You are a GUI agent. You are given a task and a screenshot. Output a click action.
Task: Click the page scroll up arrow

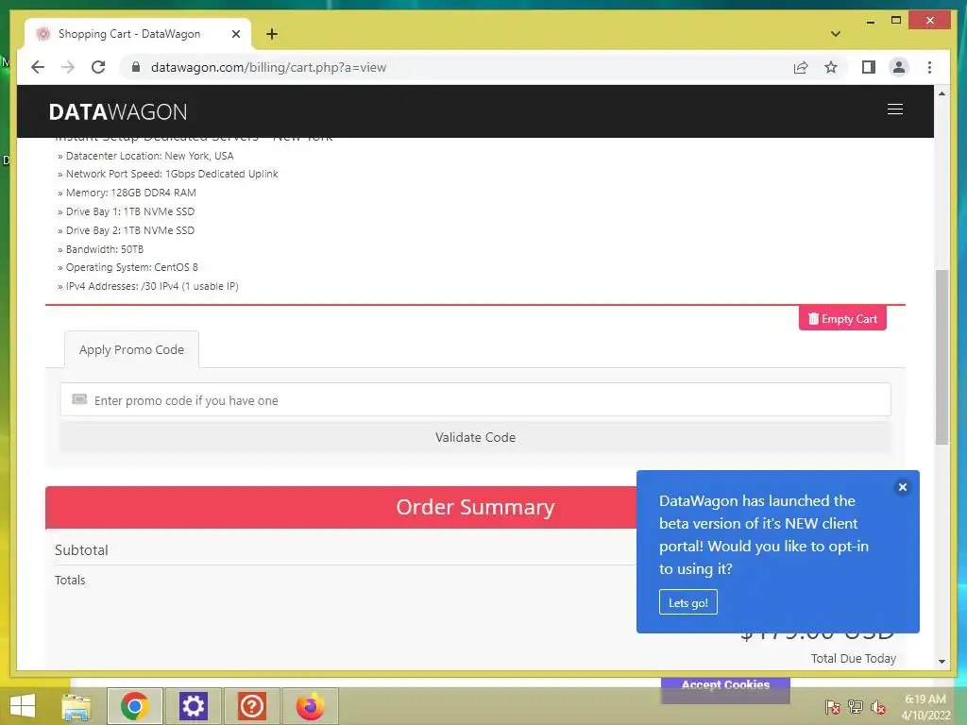pos(942,93)
